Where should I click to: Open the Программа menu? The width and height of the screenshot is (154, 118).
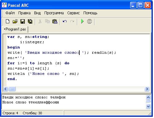click(x=54, y=13)
